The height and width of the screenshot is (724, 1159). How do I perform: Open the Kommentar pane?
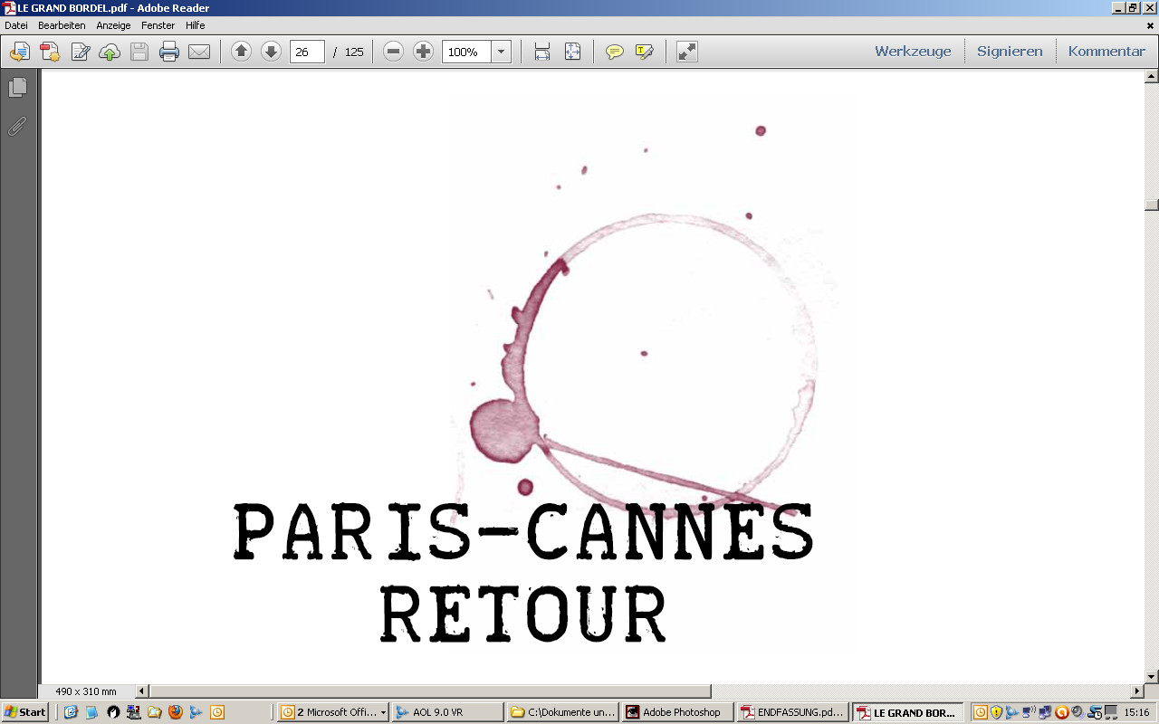click(1106, 52)
